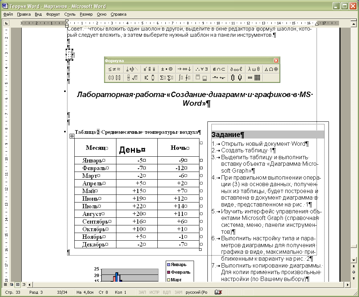Click the right indent marker on ruler
This screenshot has width=359, height=297.
[x=317, y=24]
